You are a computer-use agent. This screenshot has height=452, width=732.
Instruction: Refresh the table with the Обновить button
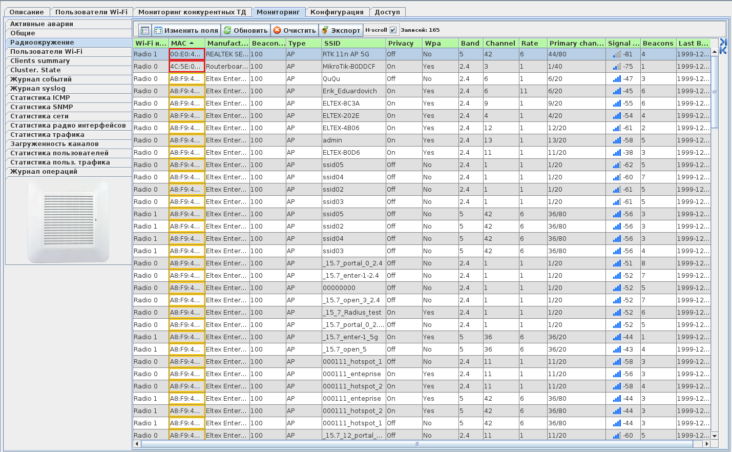pyautogui.click(x=246, y=31)
